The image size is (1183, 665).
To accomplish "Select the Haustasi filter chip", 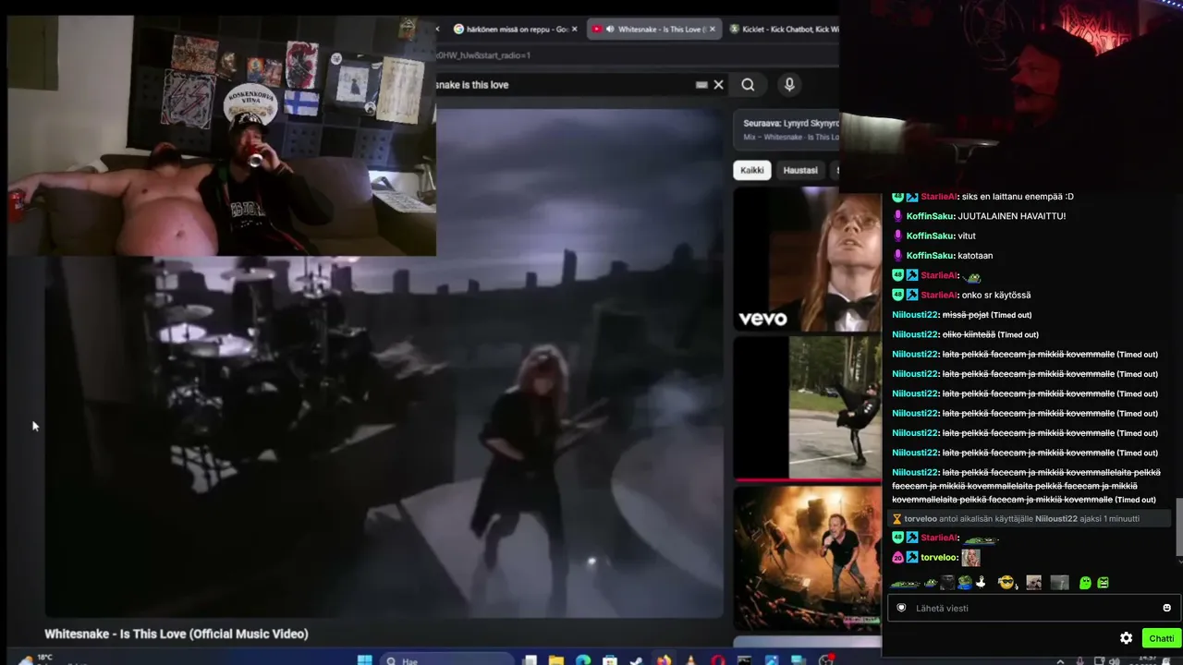I will [x=800, y=170].
